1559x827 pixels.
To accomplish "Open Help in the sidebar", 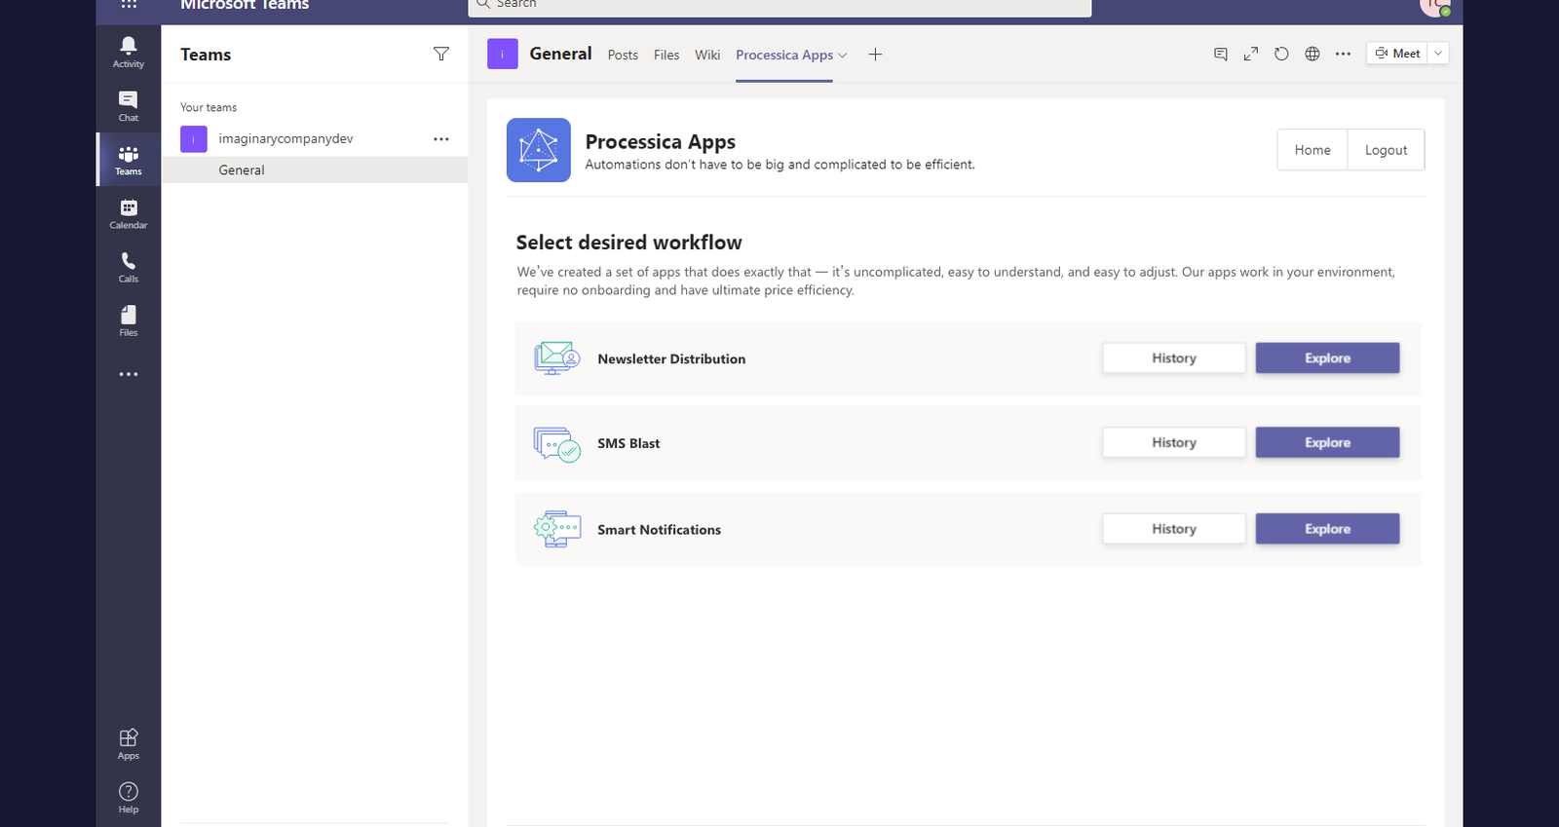I will pos(128,797).
